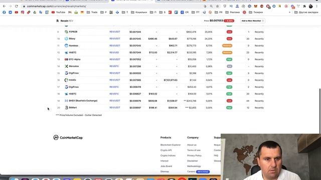Image resolution: width=321 pixels, height=180 pixels.
Task: Click the page vertical scrollbar thumb
Action: pyautogui.click(x=320, y=111)
